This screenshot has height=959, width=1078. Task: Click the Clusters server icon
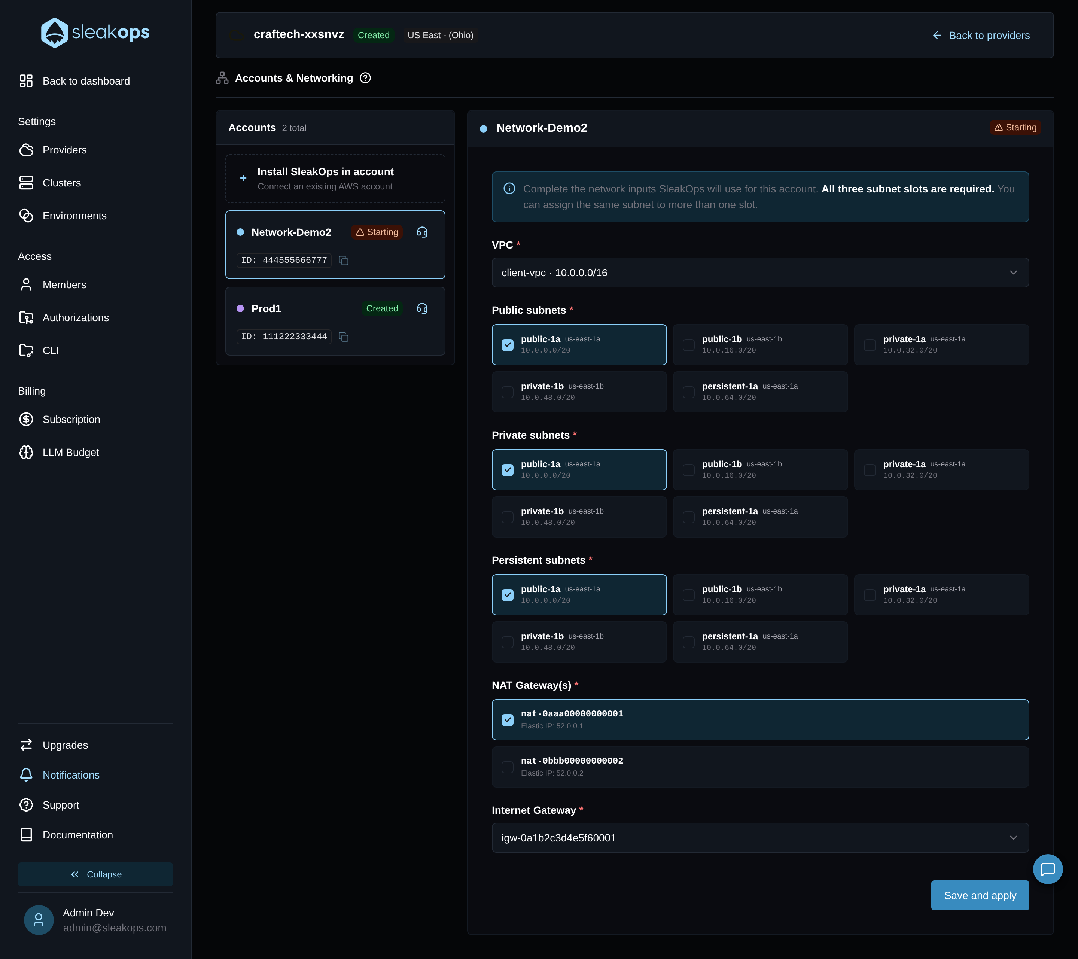point(26,183)
